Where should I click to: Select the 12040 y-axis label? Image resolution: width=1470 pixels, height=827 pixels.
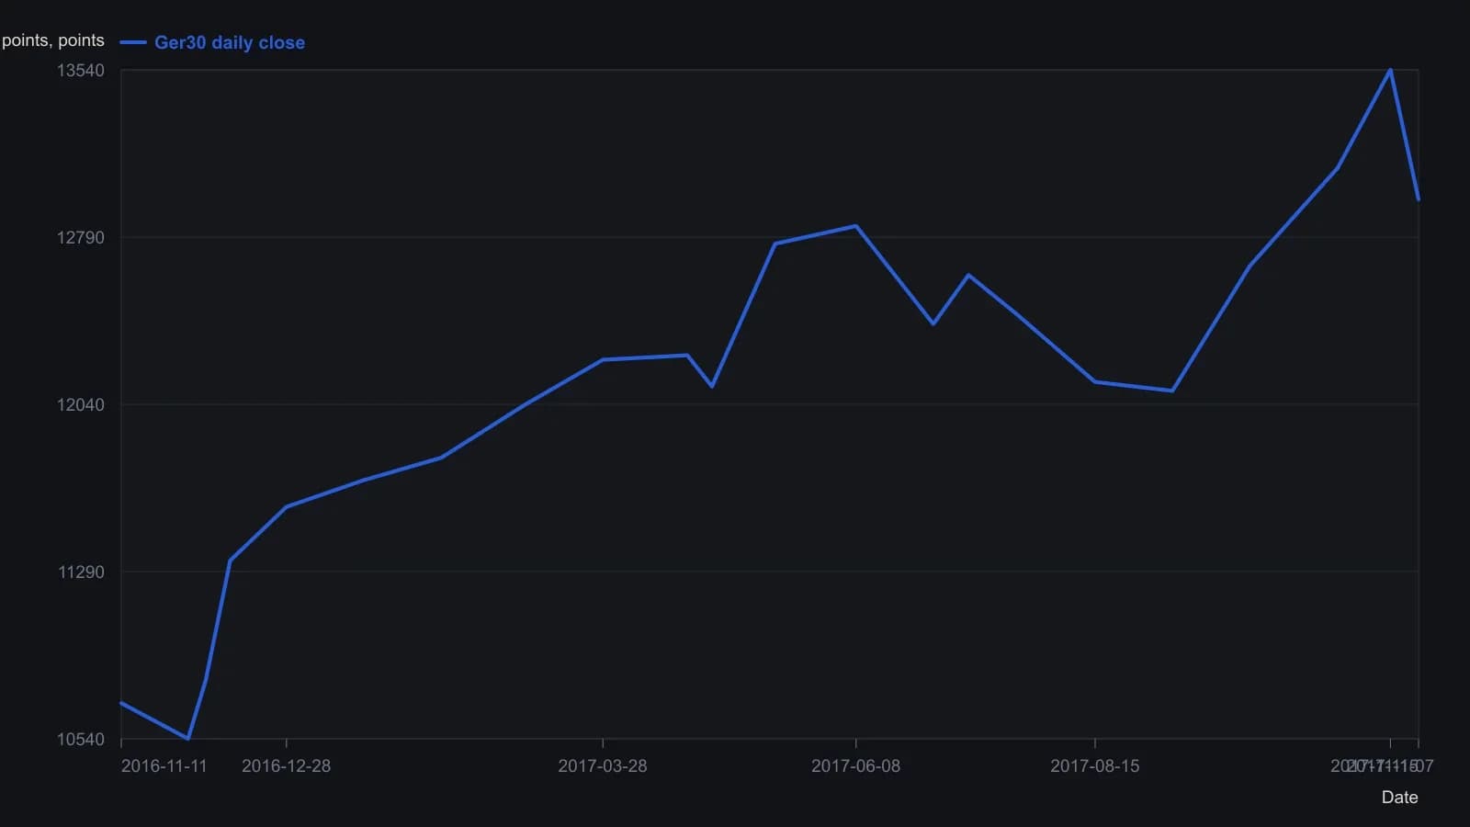[81, 405]
